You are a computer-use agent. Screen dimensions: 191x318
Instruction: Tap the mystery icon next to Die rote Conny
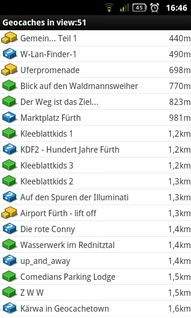tap(9, 229)
